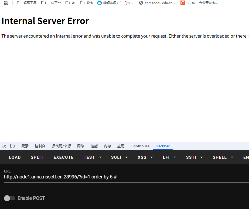Switch to the 控制台 DevTools tab
The image size is (249, 209).
click(40, 146)
